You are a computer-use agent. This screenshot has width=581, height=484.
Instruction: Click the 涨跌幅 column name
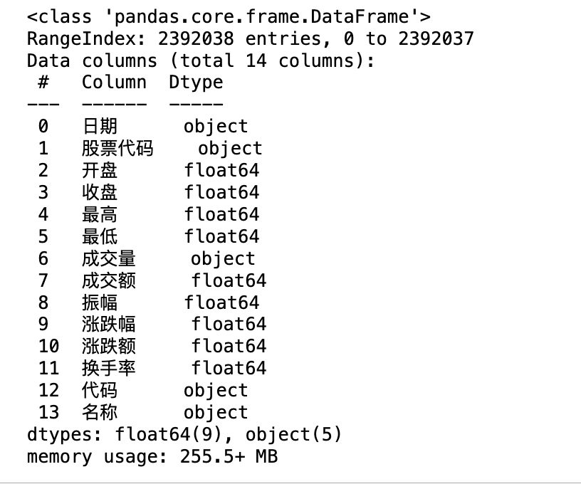click(x=109, y=325)
